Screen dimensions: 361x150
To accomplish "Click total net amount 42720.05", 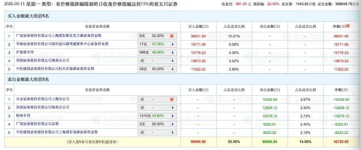I will coord(341,142).
